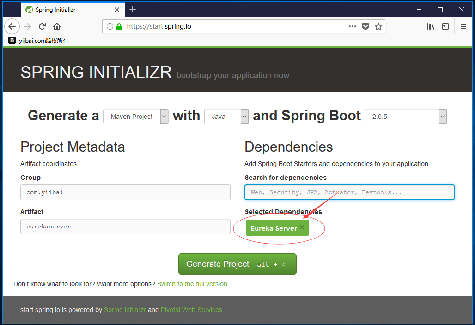The image size is (475, 325).
Task: Bookmark this page with the star
Action: pyautogui.click(x=378, y=26)
